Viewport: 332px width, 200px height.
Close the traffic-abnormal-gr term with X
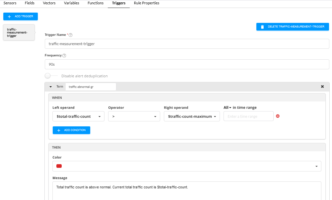(322, 87)
